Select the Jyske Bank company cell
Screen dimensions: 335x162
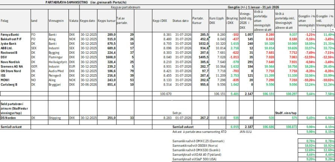pos(15,43)
